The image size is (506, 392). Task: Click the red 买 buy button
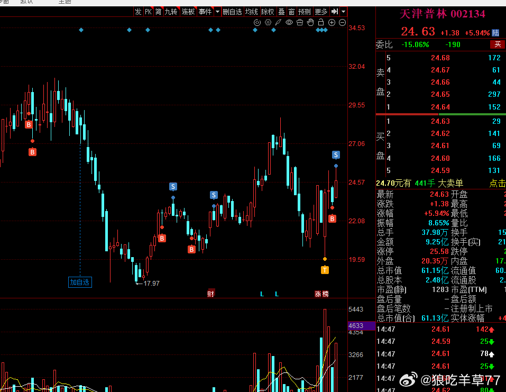click(x=498, y=44)
